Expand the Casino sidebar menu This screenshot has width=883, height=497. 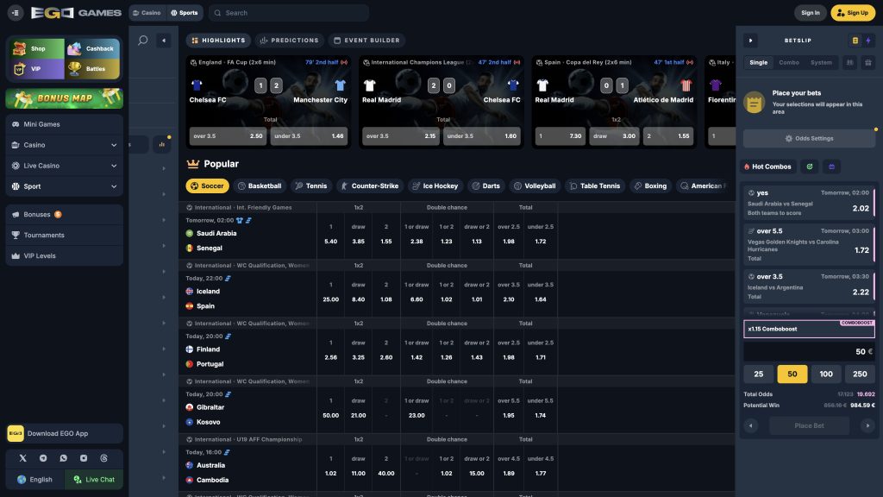tap(64, 145)
